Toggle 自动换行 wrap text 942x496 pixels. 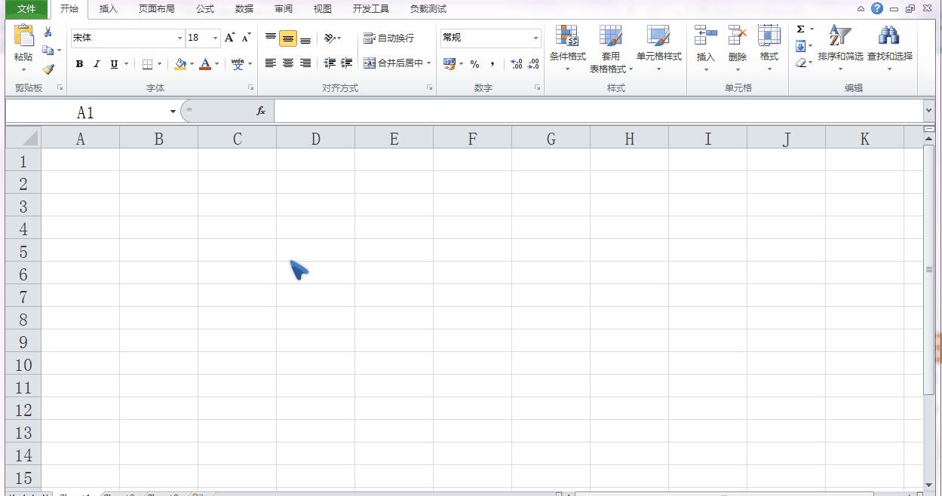388,38
